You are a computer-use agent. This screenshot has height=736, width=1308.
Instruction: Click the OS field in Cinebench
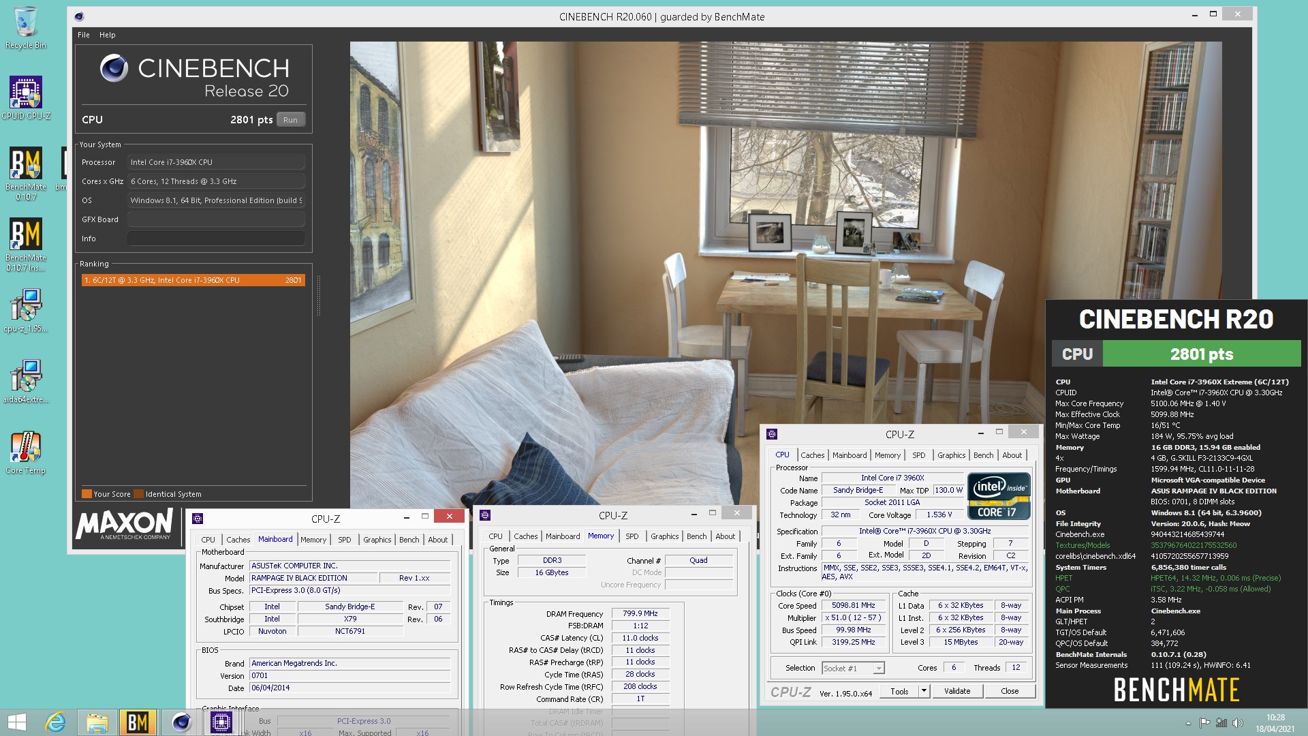point(216,200)
